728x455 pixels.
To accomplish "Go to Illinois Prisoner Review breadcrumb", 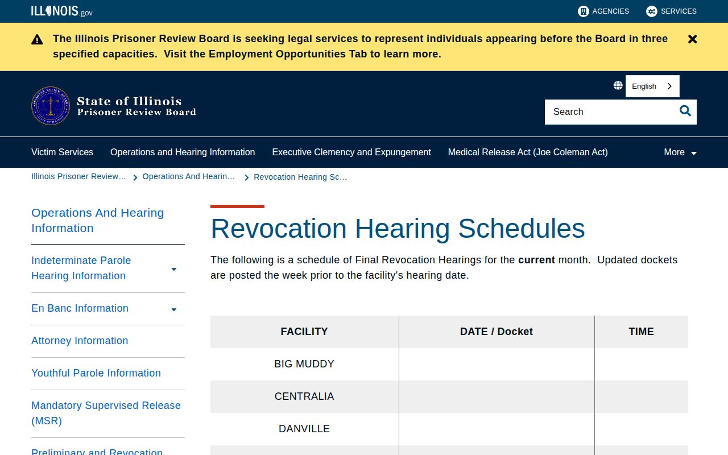I will [x=78, y=176].
